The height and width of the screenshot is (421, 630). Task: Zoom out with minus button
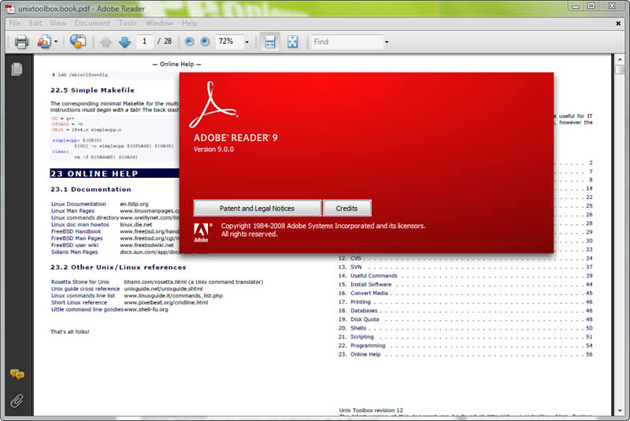click(190, 42)
